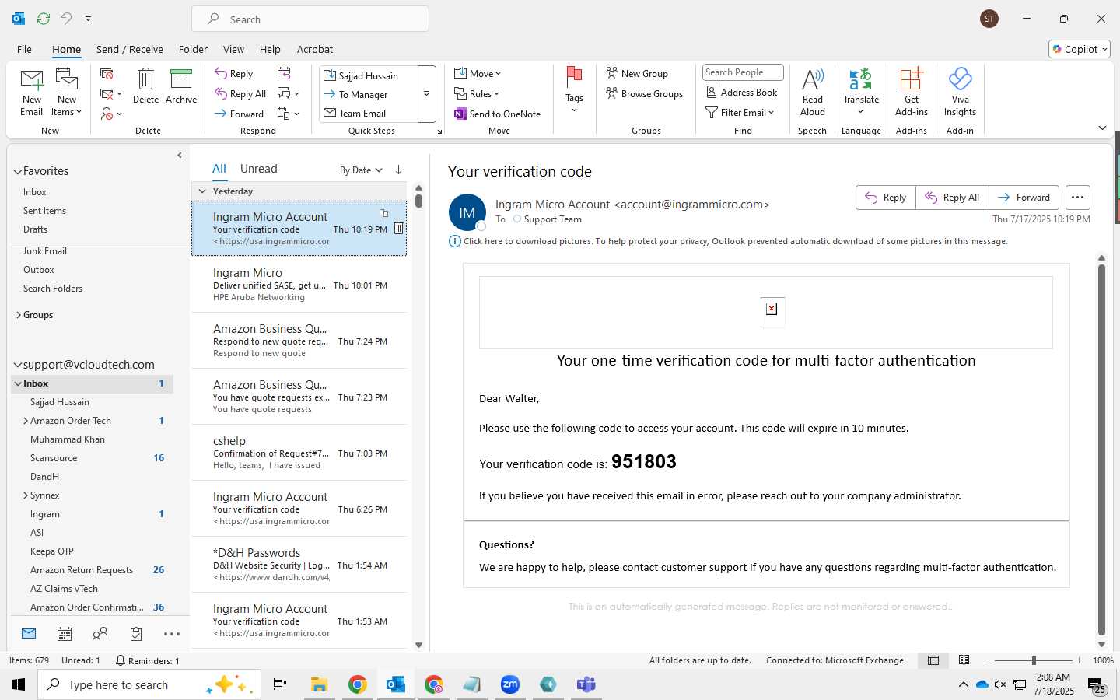Open Tasks view in navigation bar
The image size is (1120, 700).
[x=136, y=634]
